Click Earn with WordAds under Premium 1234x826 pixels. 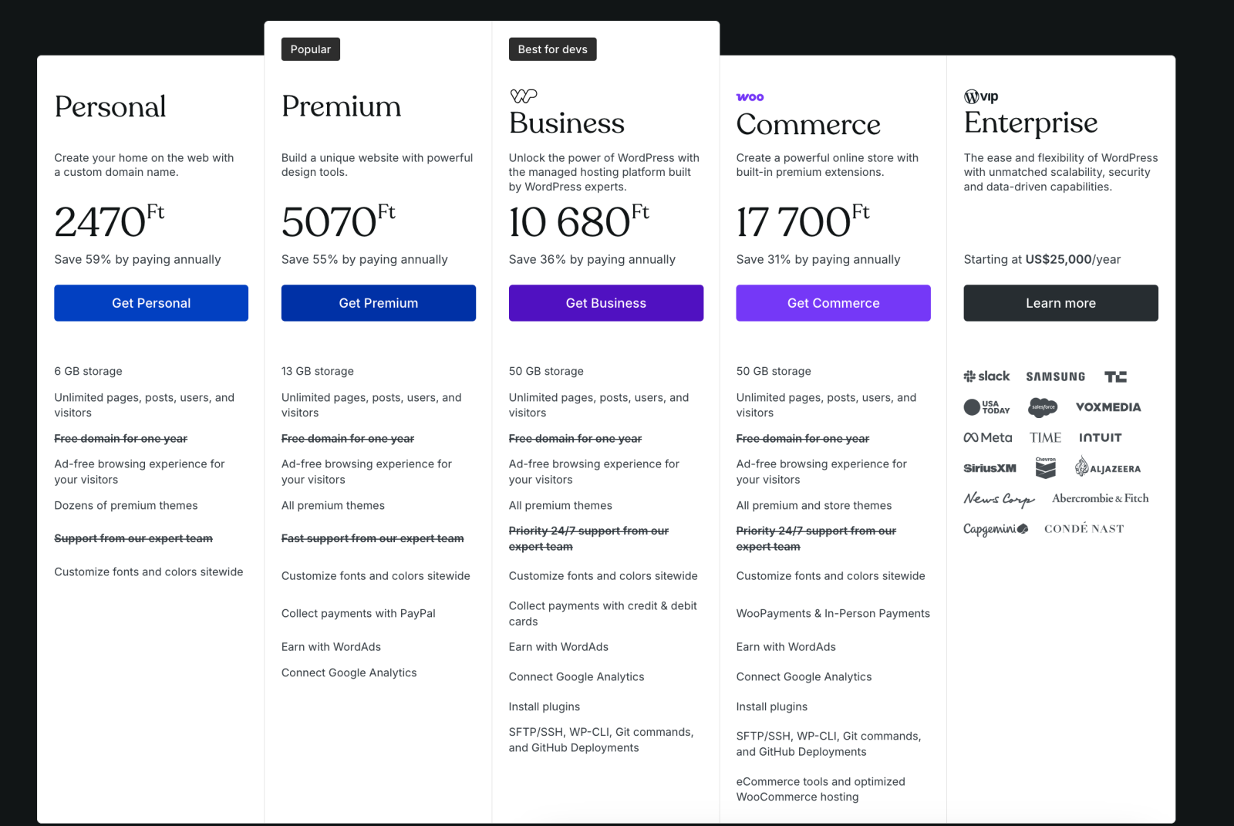(331, 646)
